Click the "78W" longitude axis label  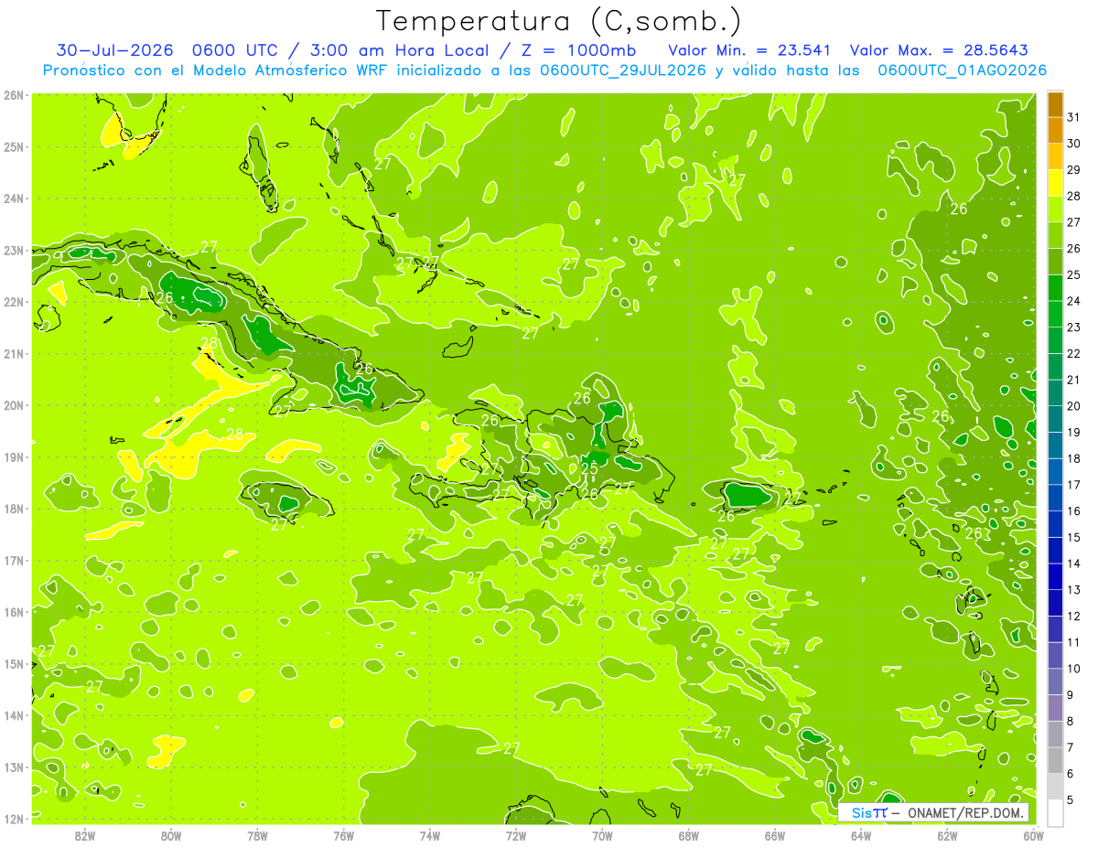click(257, 836)
